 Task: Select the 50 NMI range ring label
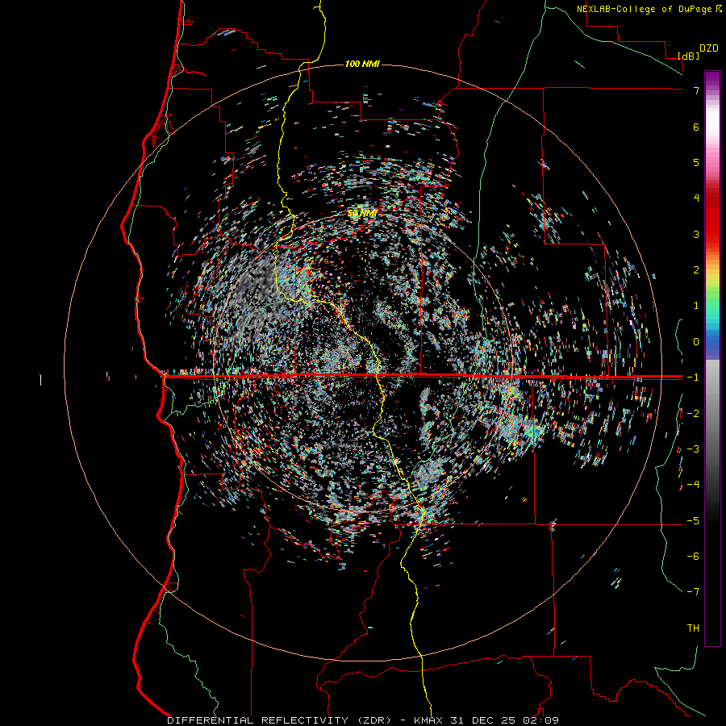(x=362, y=214)
